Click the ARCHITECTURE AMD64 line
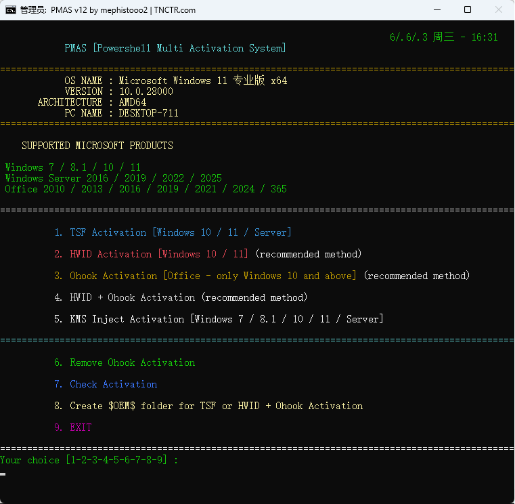This screenshot has width=515, height=504. 92,102
